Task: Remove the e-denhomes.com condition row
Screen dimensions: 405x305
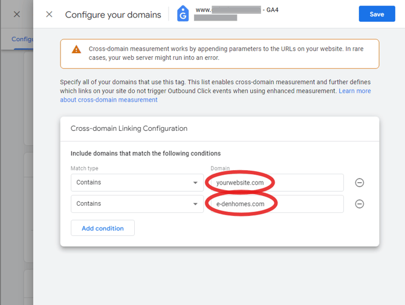Action: [359, 204]
